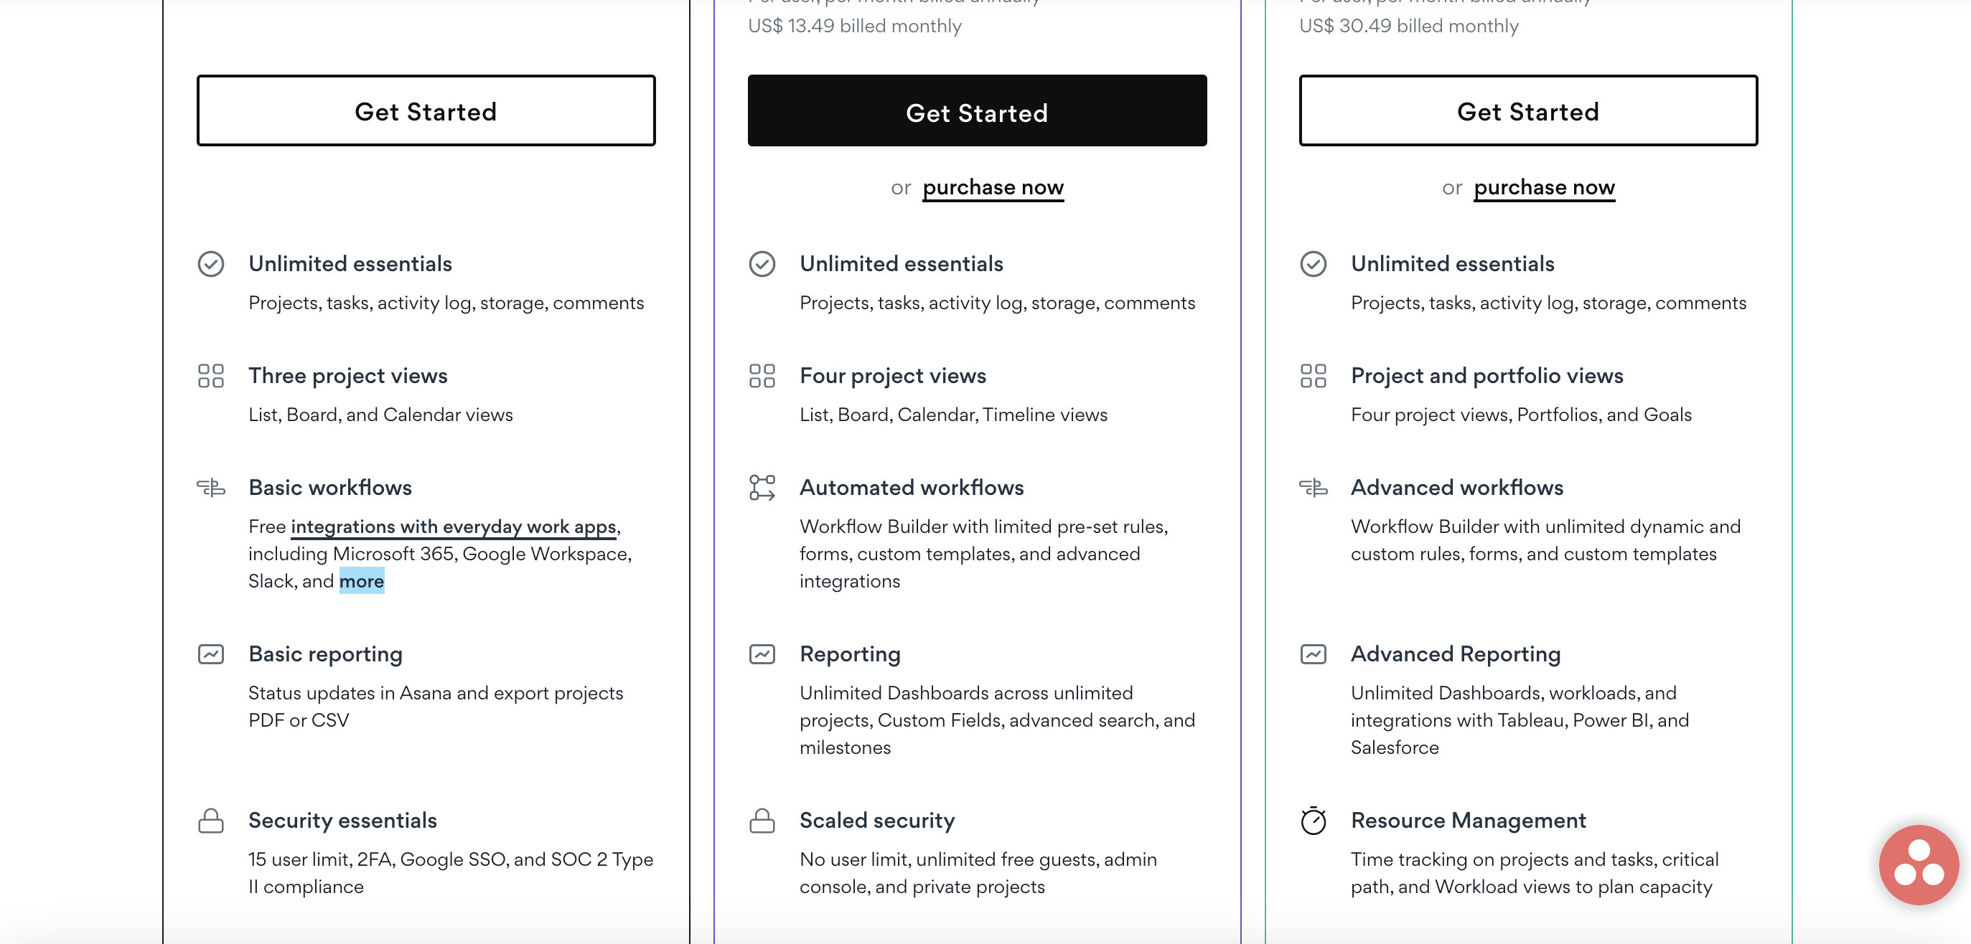
Task: Click the highlighted word more
Action: pyautogui.click(x=361, y=581)
